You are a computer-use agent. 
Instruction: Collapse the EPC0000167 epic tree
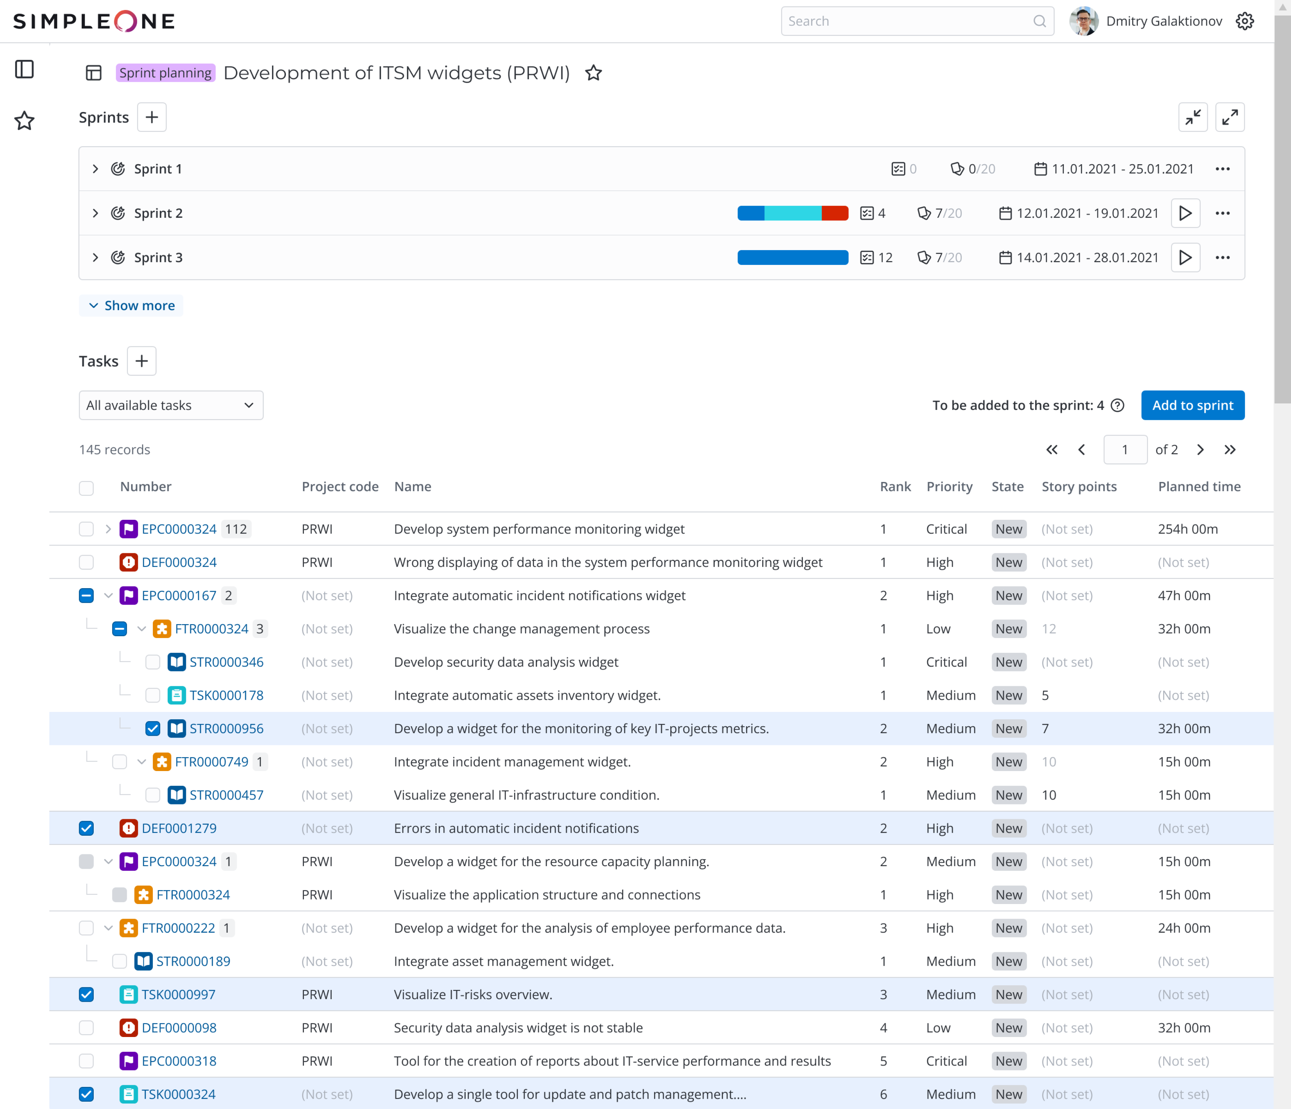tap(108, 595)
